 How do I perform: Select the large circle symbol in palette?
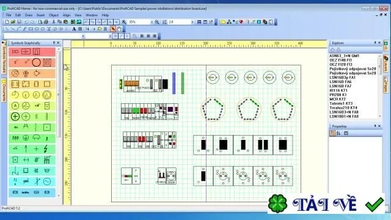[x=36, y=62]
